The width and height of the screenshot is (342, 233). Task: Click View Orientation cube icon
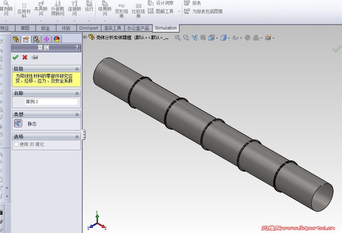(x=211, y=38)
